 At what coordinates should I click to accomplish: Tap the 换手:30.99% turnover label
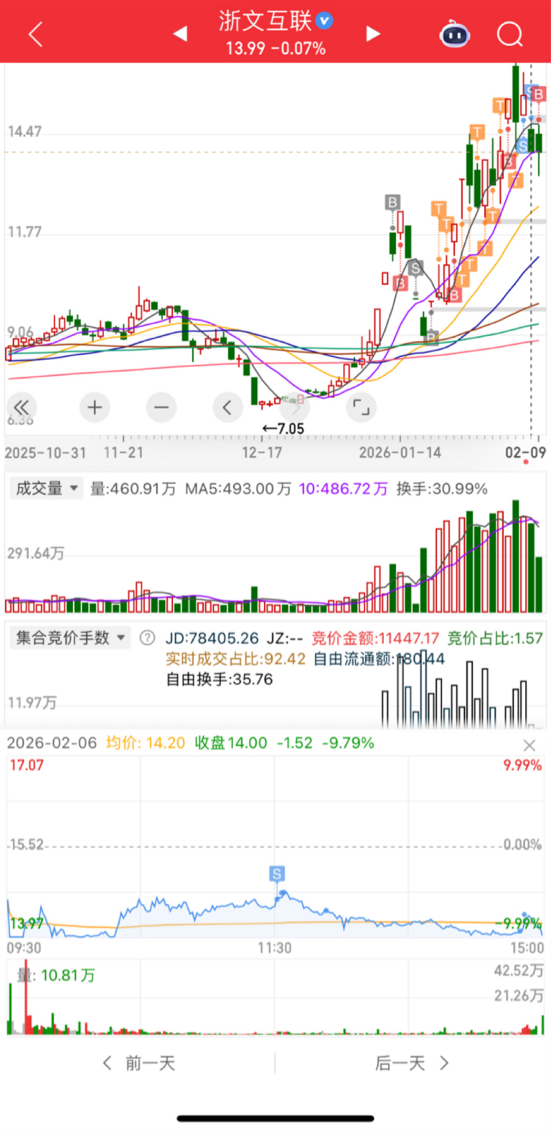(x=442, y=489)
